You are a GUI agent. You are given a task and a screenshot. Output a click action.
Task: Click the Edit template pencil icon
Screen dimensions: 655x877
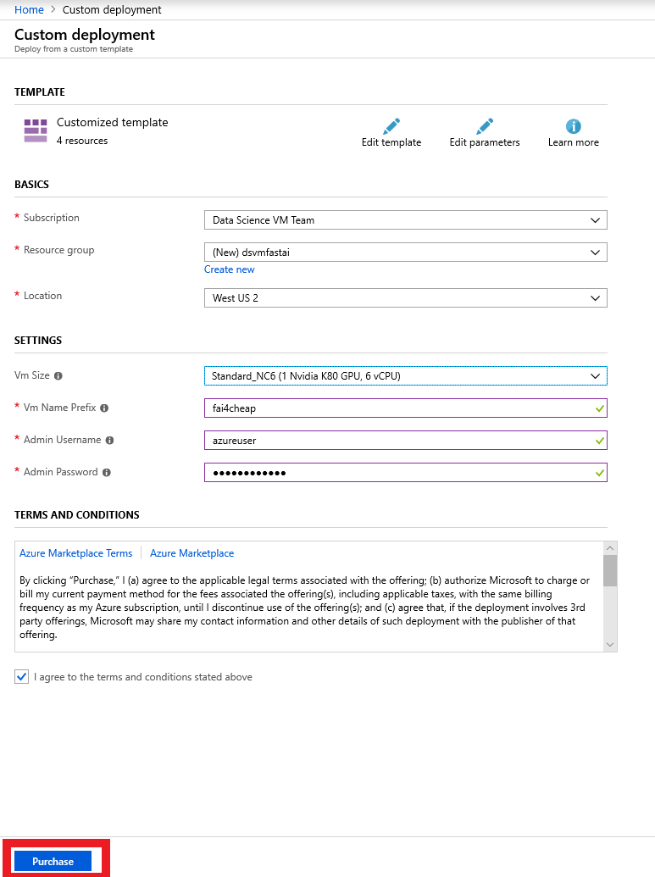391,127
